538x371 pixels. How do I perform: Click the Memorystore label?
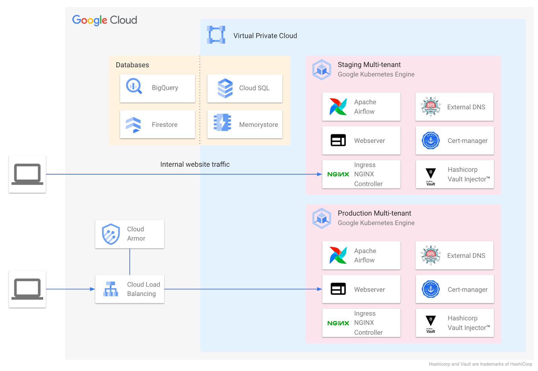pos(258,125)
